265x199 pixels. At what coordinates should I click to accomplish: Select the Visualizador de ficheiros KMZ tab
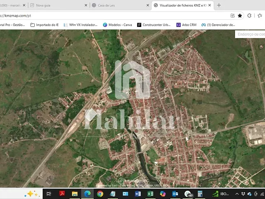183,5
